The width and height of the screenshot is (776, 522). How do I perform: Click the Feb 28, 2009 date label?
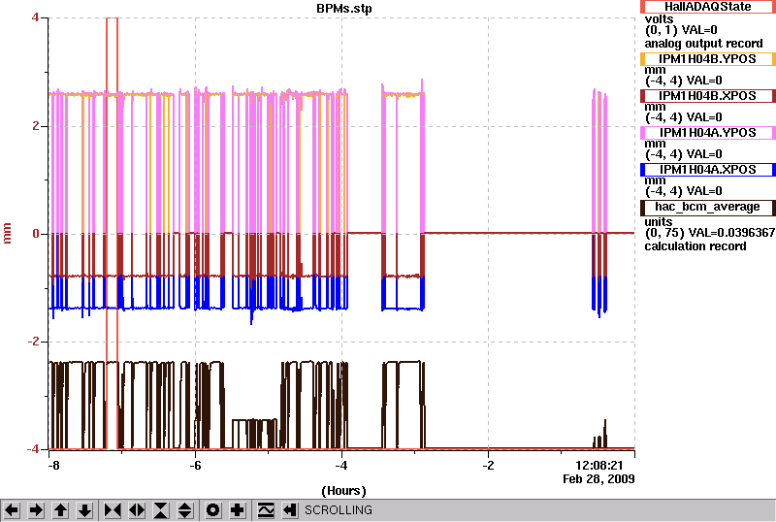click(598, 479)
